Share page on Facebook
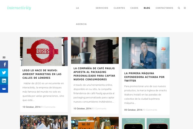 [4, 64]
